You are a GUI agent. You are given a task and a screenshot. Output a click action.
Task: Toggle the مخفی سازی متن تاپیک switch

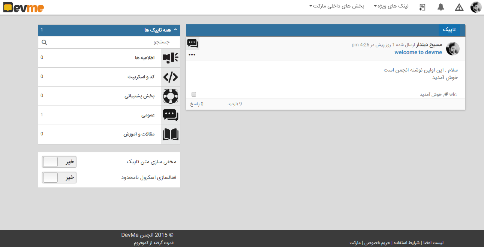pyautogui.click(x=59, y=162)
